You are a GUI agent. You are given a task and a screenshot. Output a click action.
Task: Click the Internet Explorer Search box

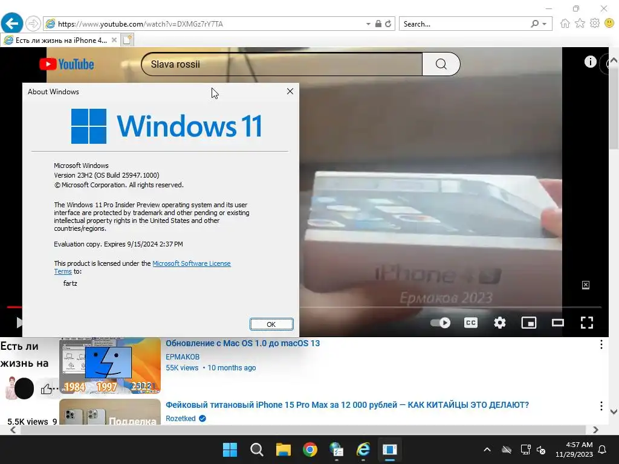point(464,24)
